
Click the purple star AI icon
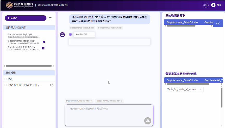[70, 34]
